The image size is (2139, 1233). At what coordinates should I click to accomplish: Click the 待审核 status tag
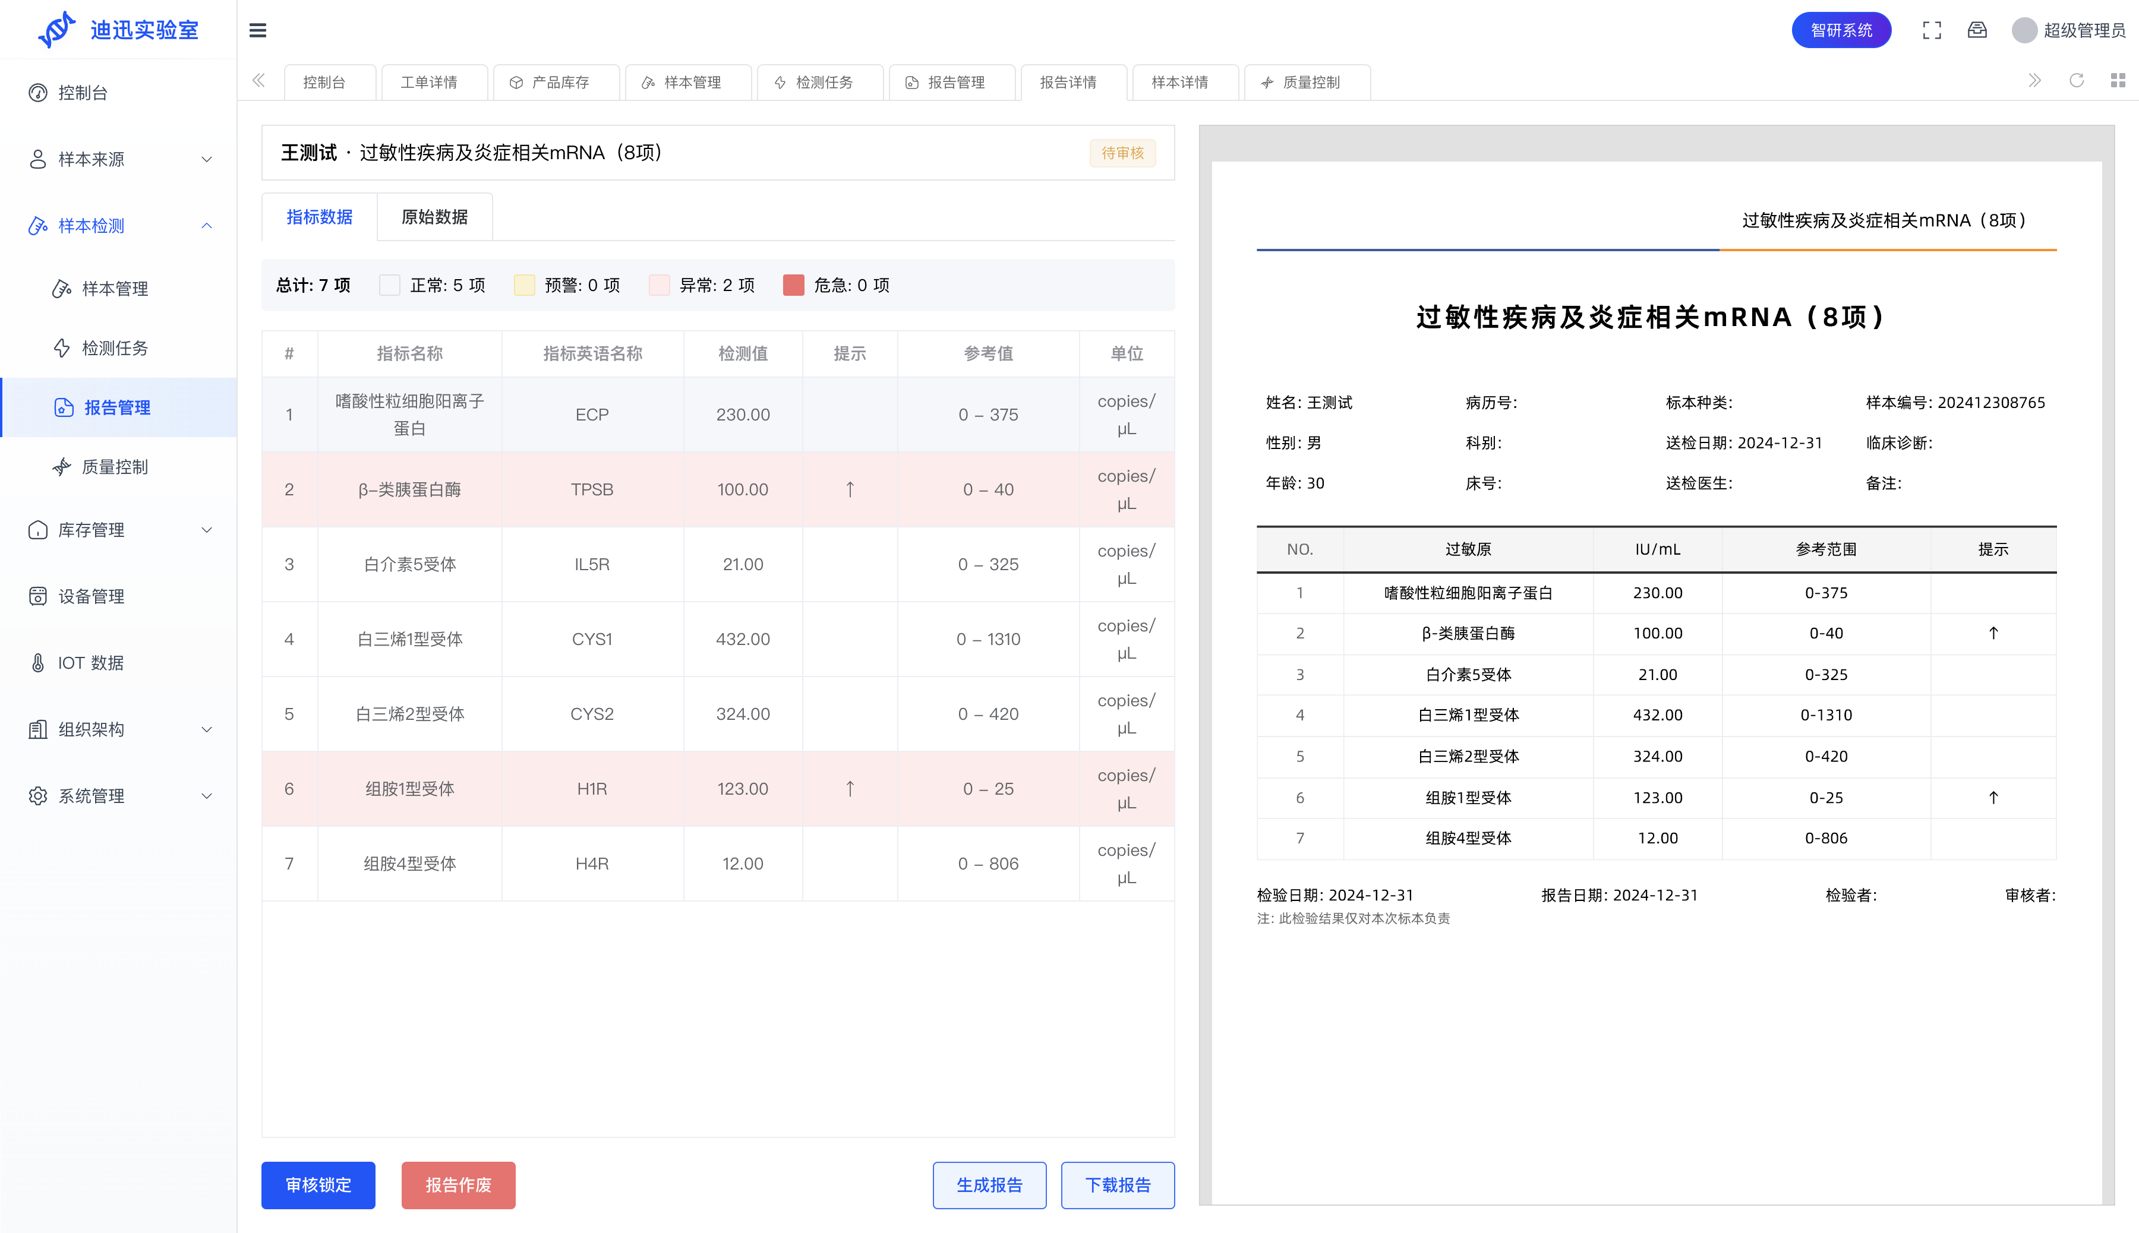pyautogui.click(x=1122, y=153)
